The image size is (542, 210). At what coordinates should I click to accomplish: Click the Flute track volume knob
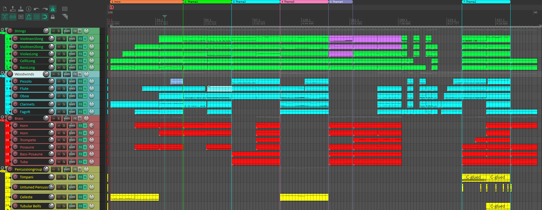pyautogui.click(x=52, y=88)
